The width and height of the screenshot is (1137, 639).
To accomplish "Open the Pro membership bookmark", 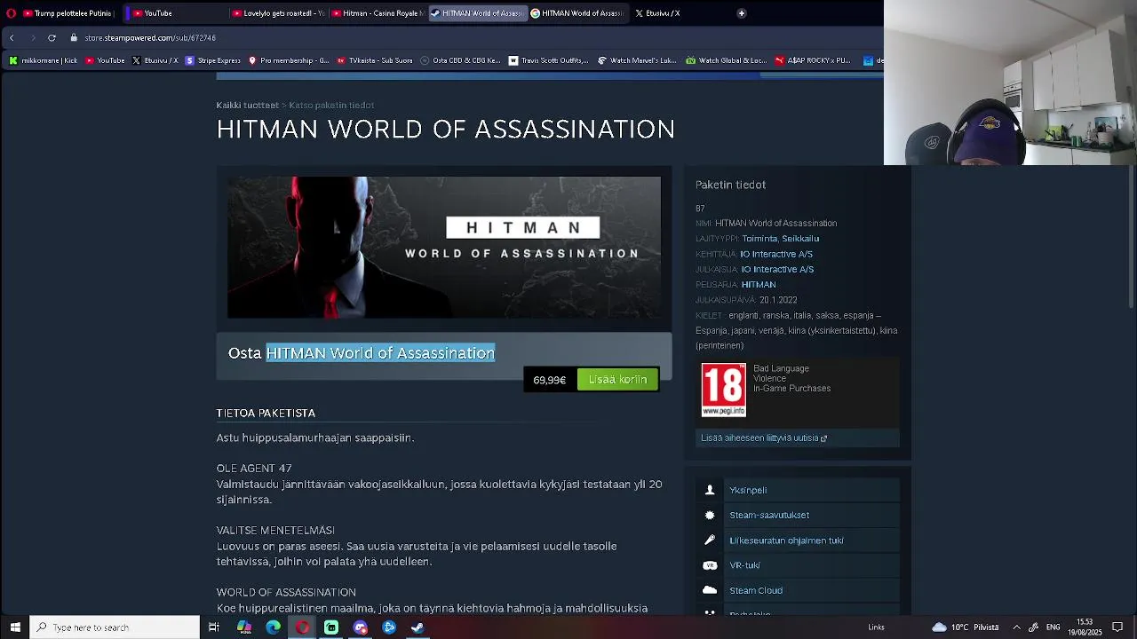I will click(x=289, y=60).
